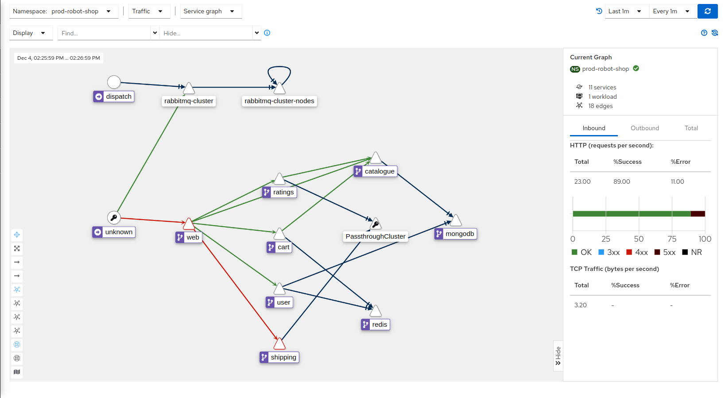Select the unknown node key icon
Image resolution: width=725 pixels, height=398 pixels.
tap(114, 217)
